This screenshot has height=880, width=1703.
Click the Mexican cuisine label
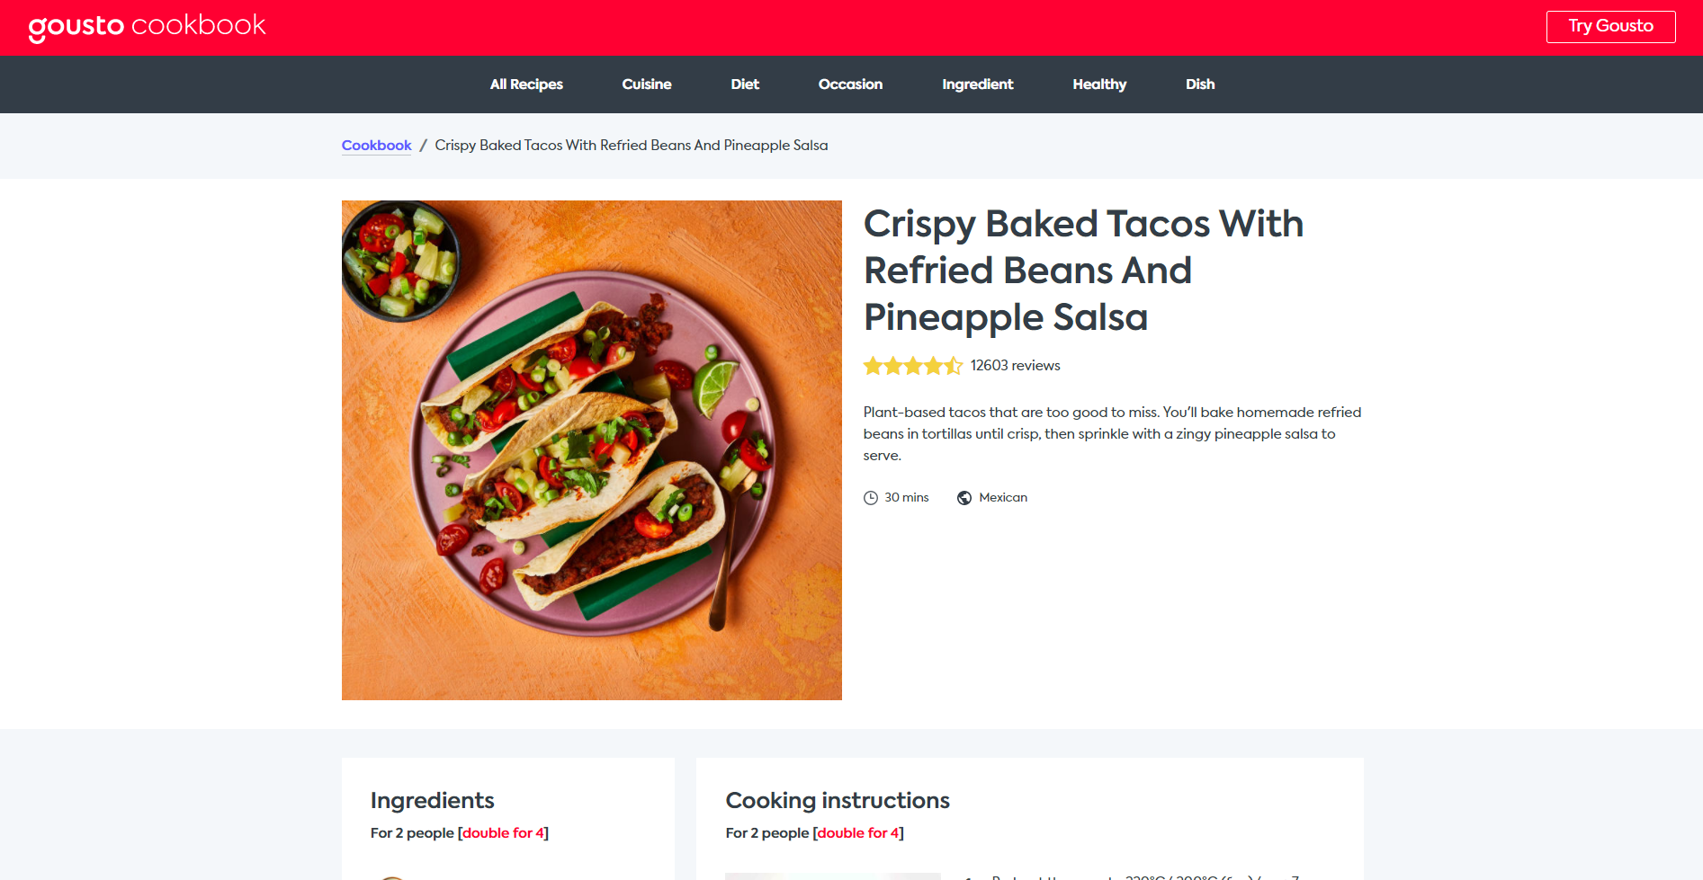[x=1003, y=498]
